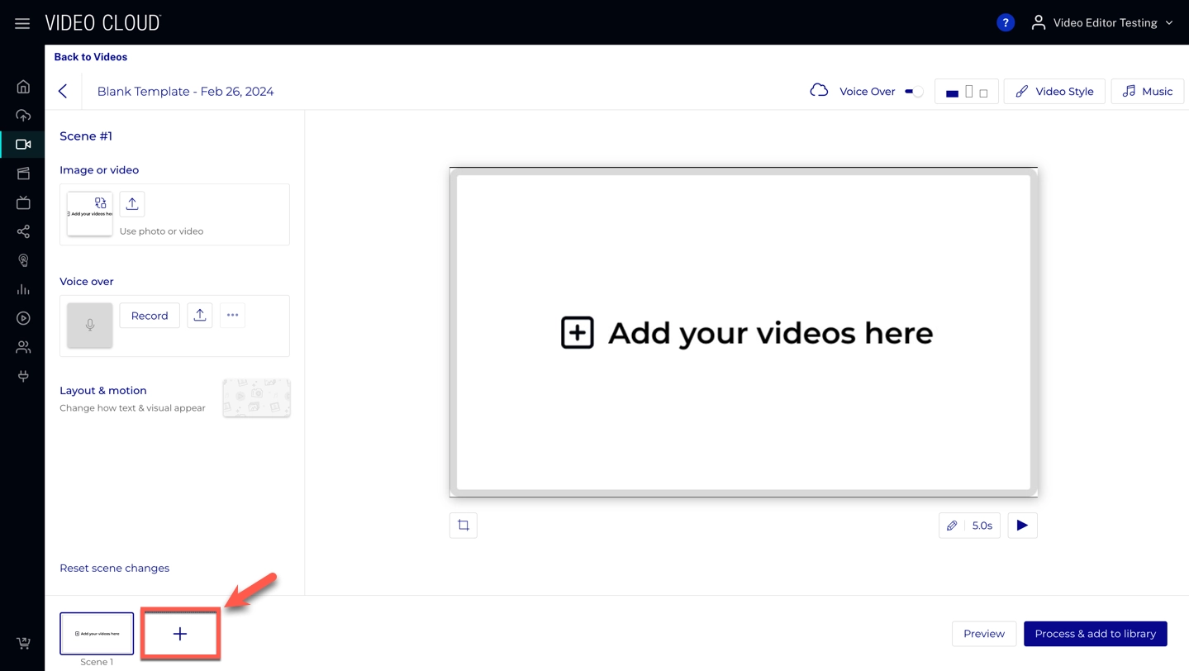Open the Home icon in sidebar
Image resolution: width=1189 pixels, height=671 pixels.
point(23,87)
